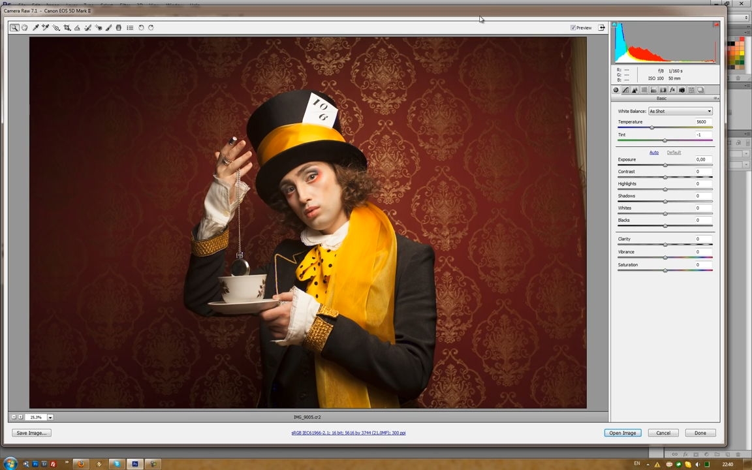This screenshot has width=752, height=470.
Task: Click the Clarity slider handle
Action: coord(665,245)
